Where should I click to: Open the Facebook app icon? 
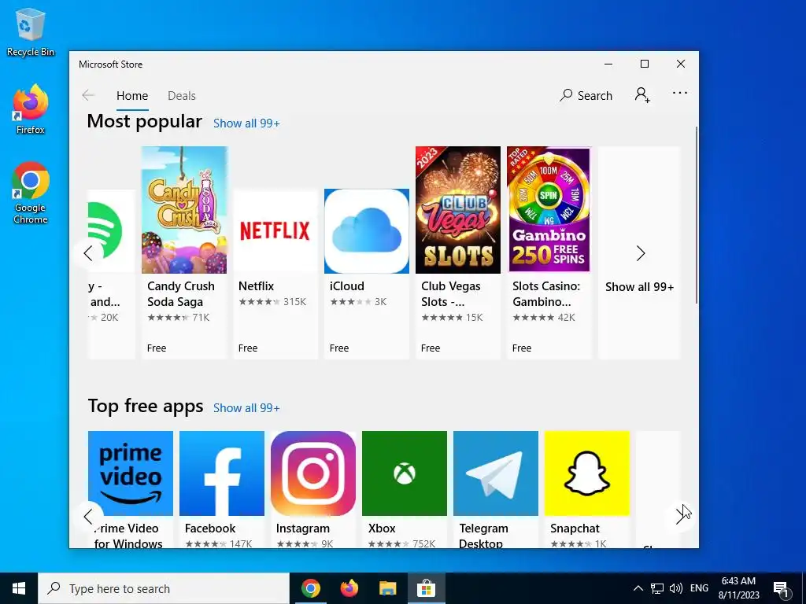coord(221,473)
